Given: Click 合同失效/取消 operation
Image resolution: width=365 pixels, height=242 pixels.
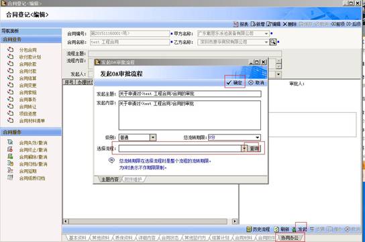Looking at the screenshot, I should point(33,143).
